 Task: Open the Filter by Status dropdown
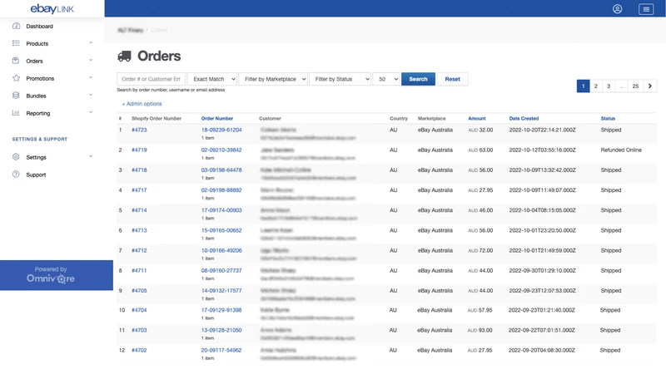click(340, 79)
